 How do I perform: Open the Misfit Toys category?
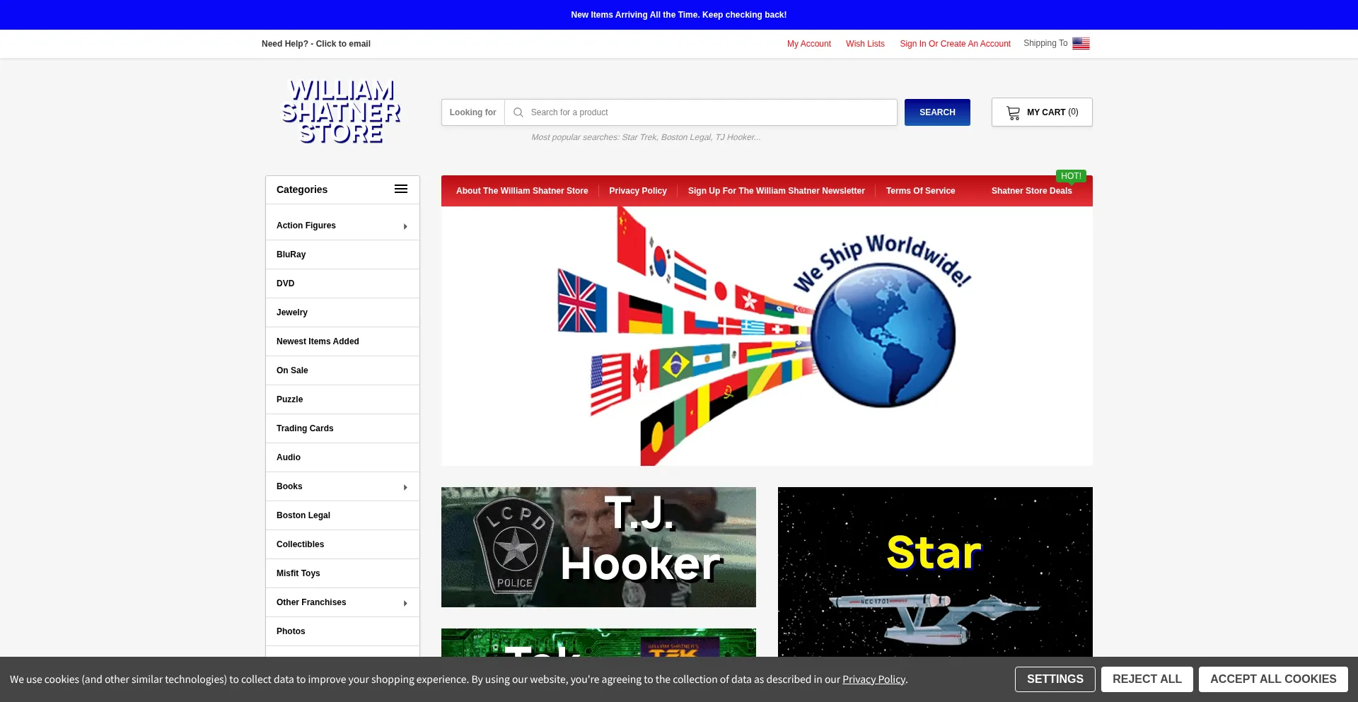coord(342,573)
